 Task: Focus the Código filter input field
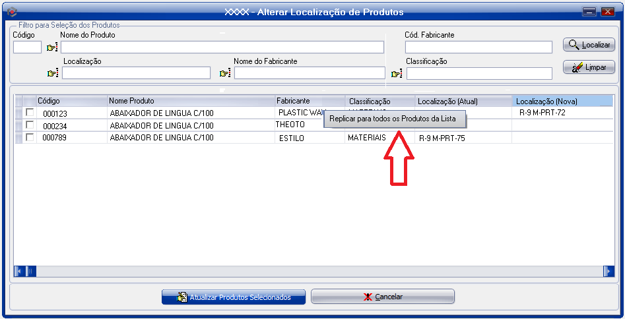tap(27, 47)
